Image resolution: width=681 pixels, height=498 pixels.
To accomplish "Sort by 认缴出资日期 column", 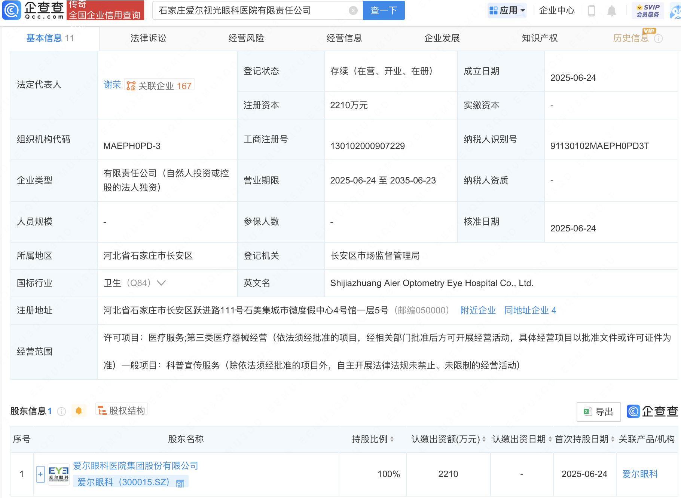I will click(x=550, y=439).
